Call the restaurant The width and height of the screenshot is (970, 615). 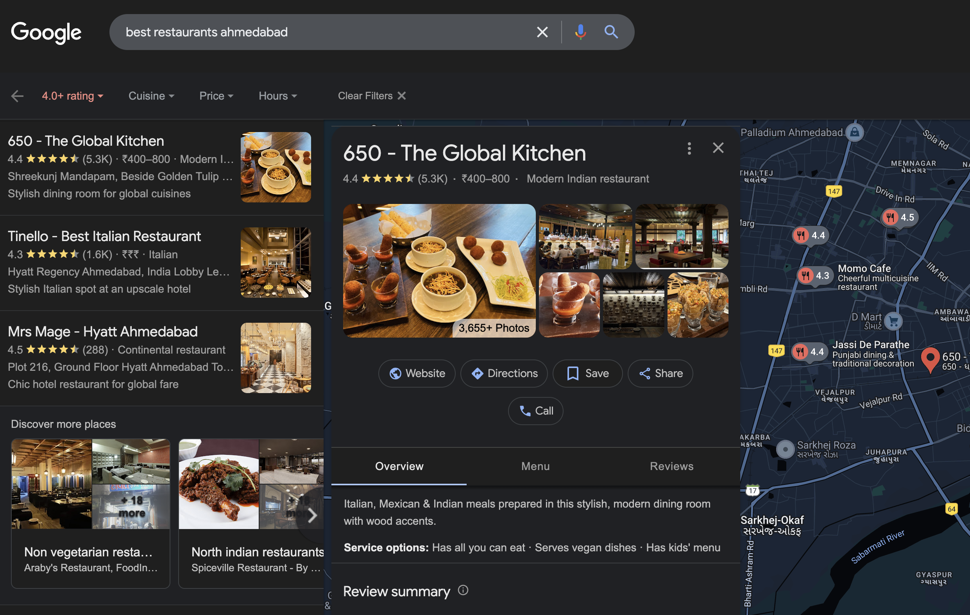[x=535, y=411]
